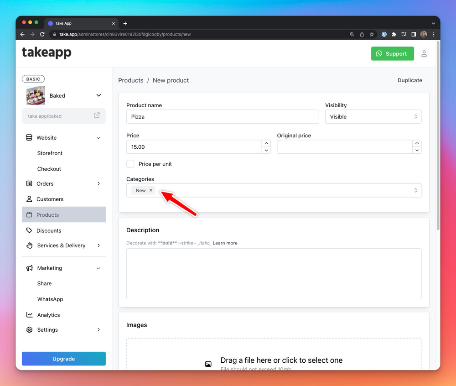This screenshot has width=456, height=386.
Task: Open the Chrome three-dot menu
Action: click(x=434, y=34)
